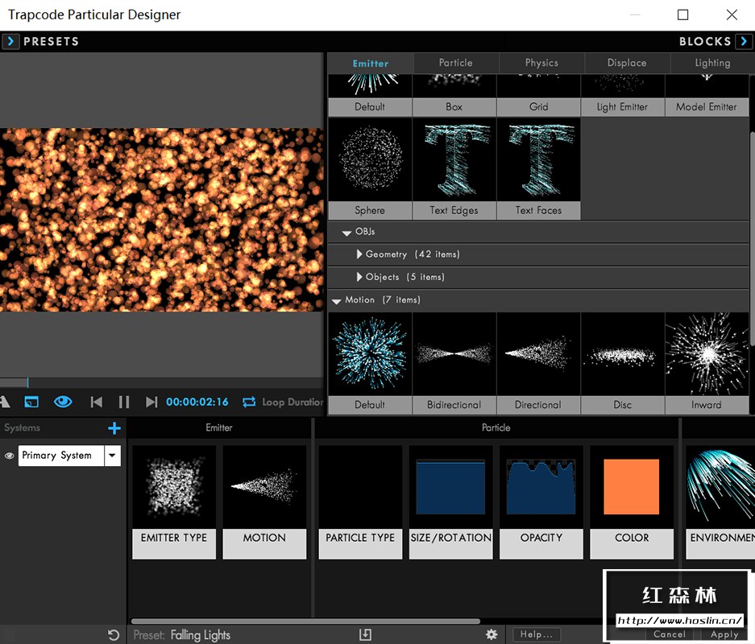This screenshot has width=755, height=644.
Task: Collapse the Motion items section
Action: point(336,299)
